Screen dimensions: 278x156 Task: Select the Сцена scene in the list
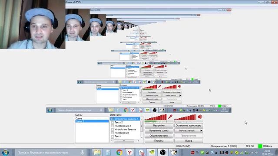pos(92,118)
